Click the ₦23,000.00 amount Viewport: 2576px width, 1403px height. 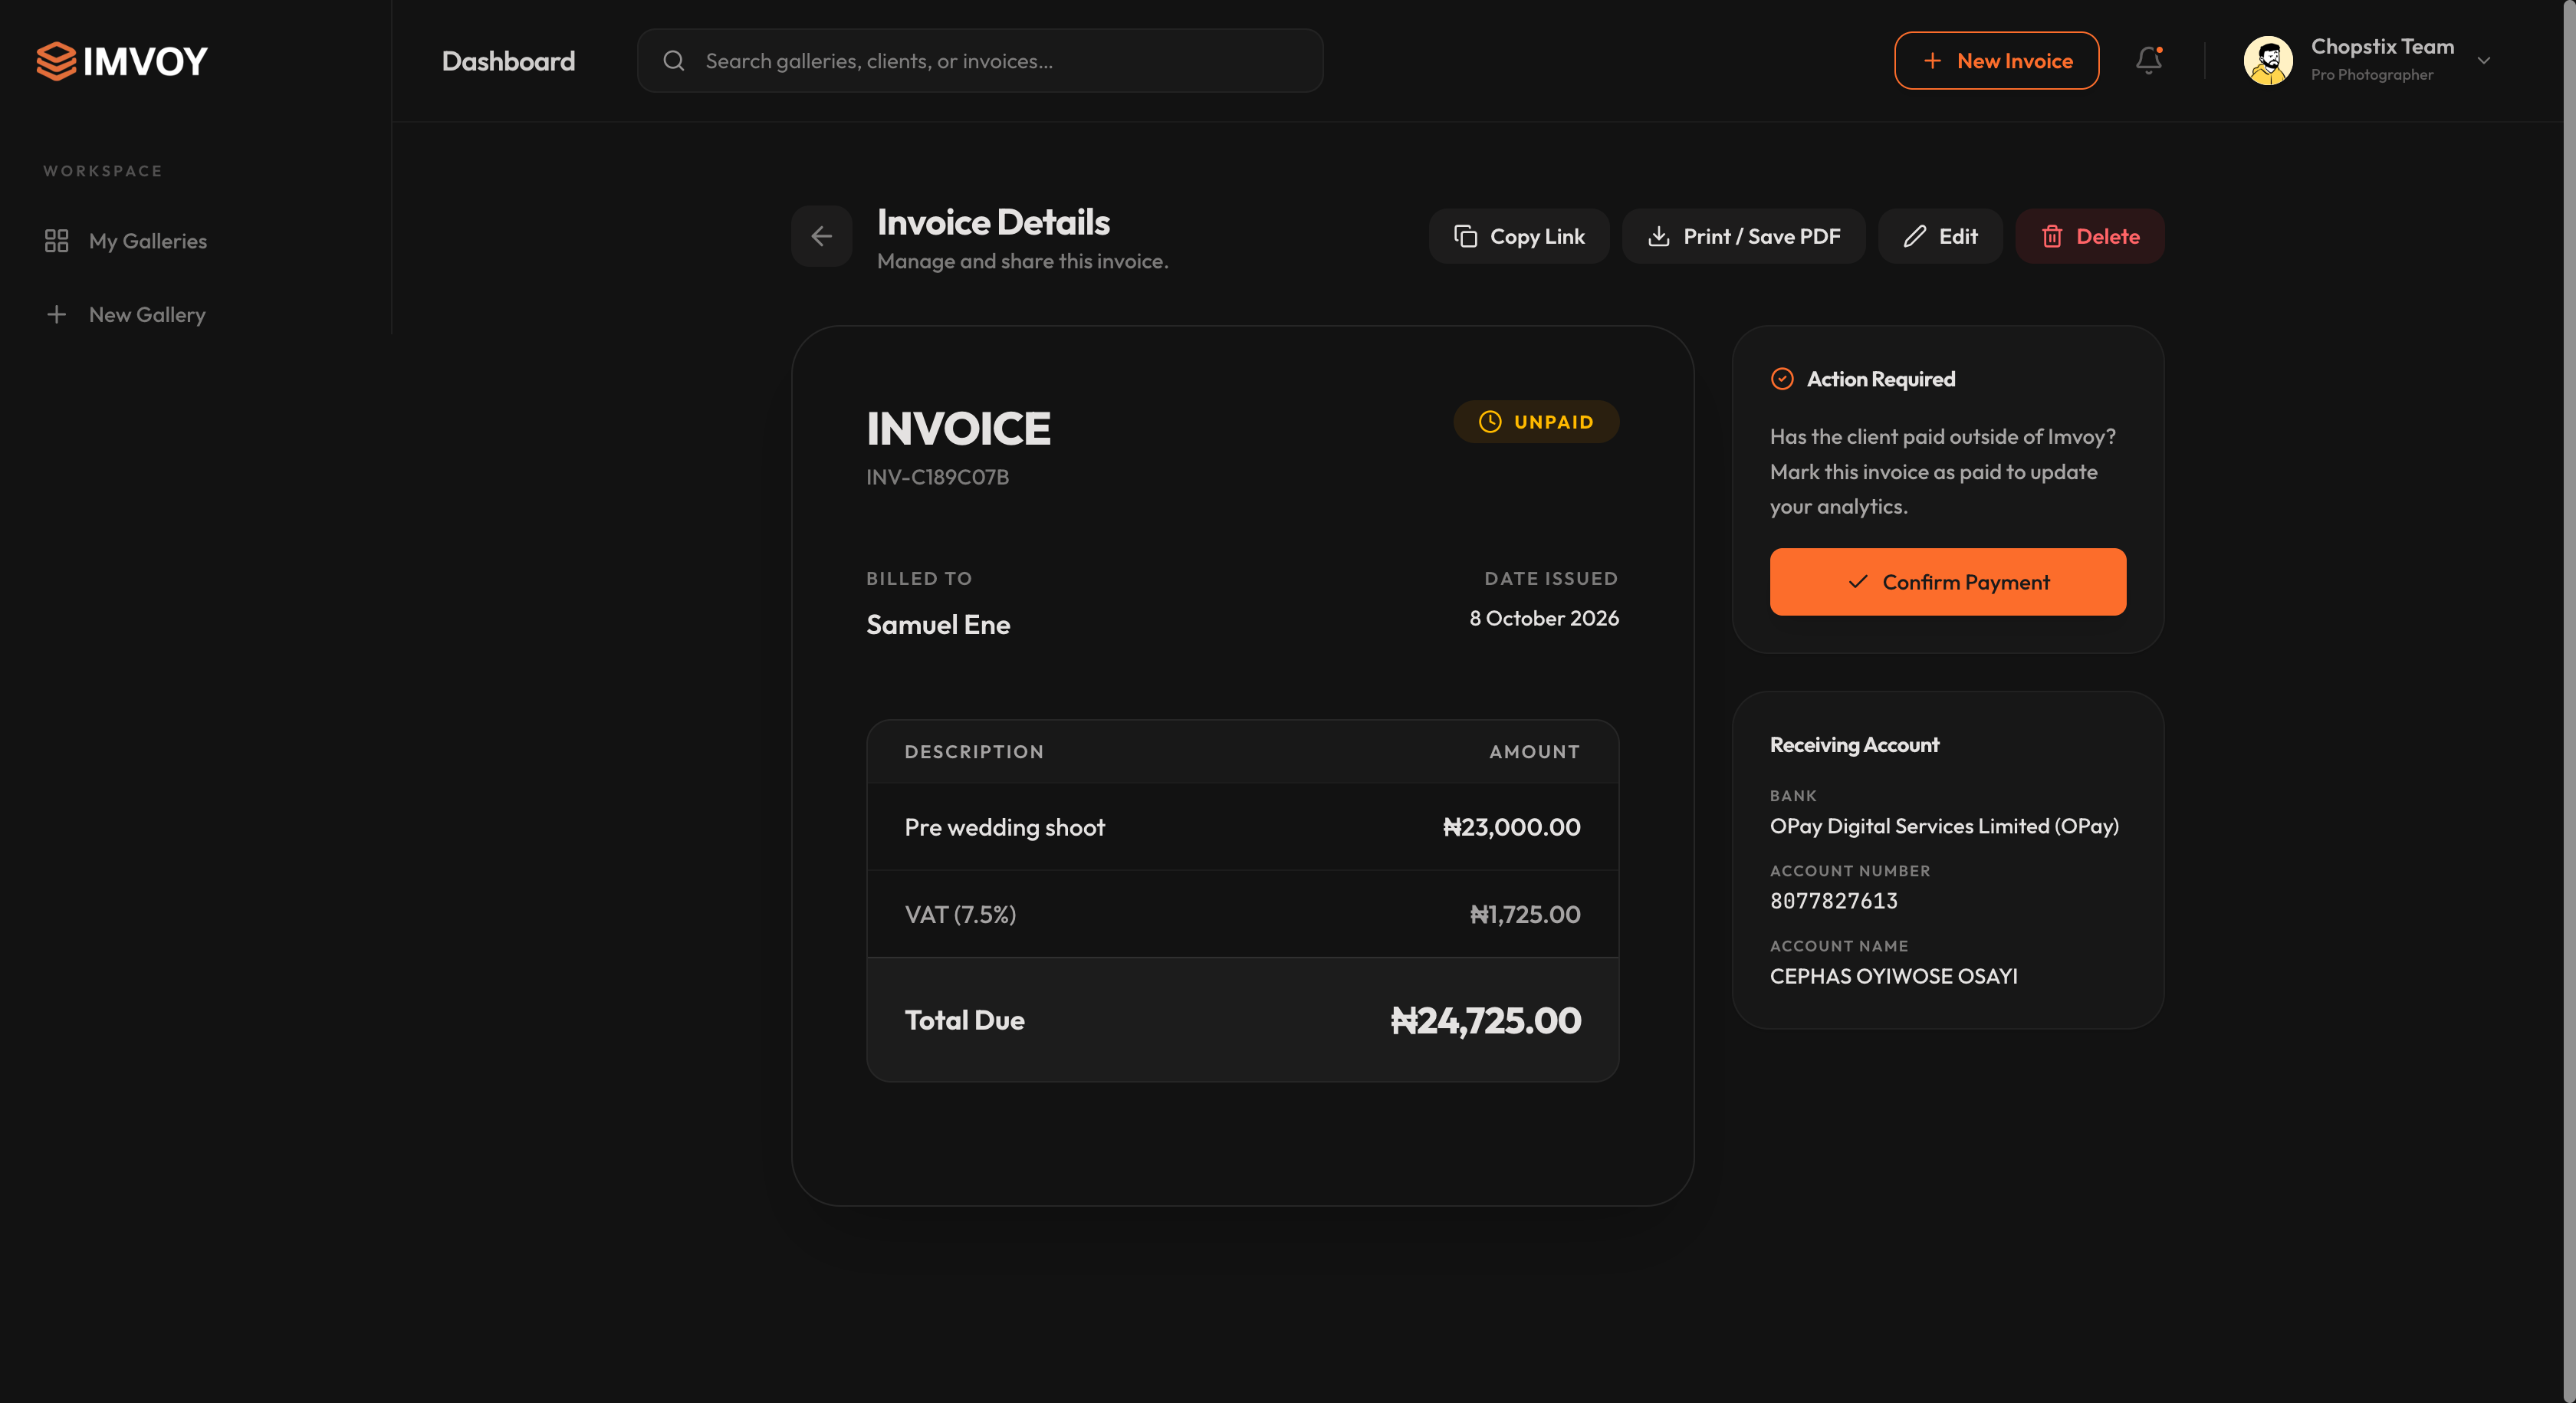(x=1511, y=827)
